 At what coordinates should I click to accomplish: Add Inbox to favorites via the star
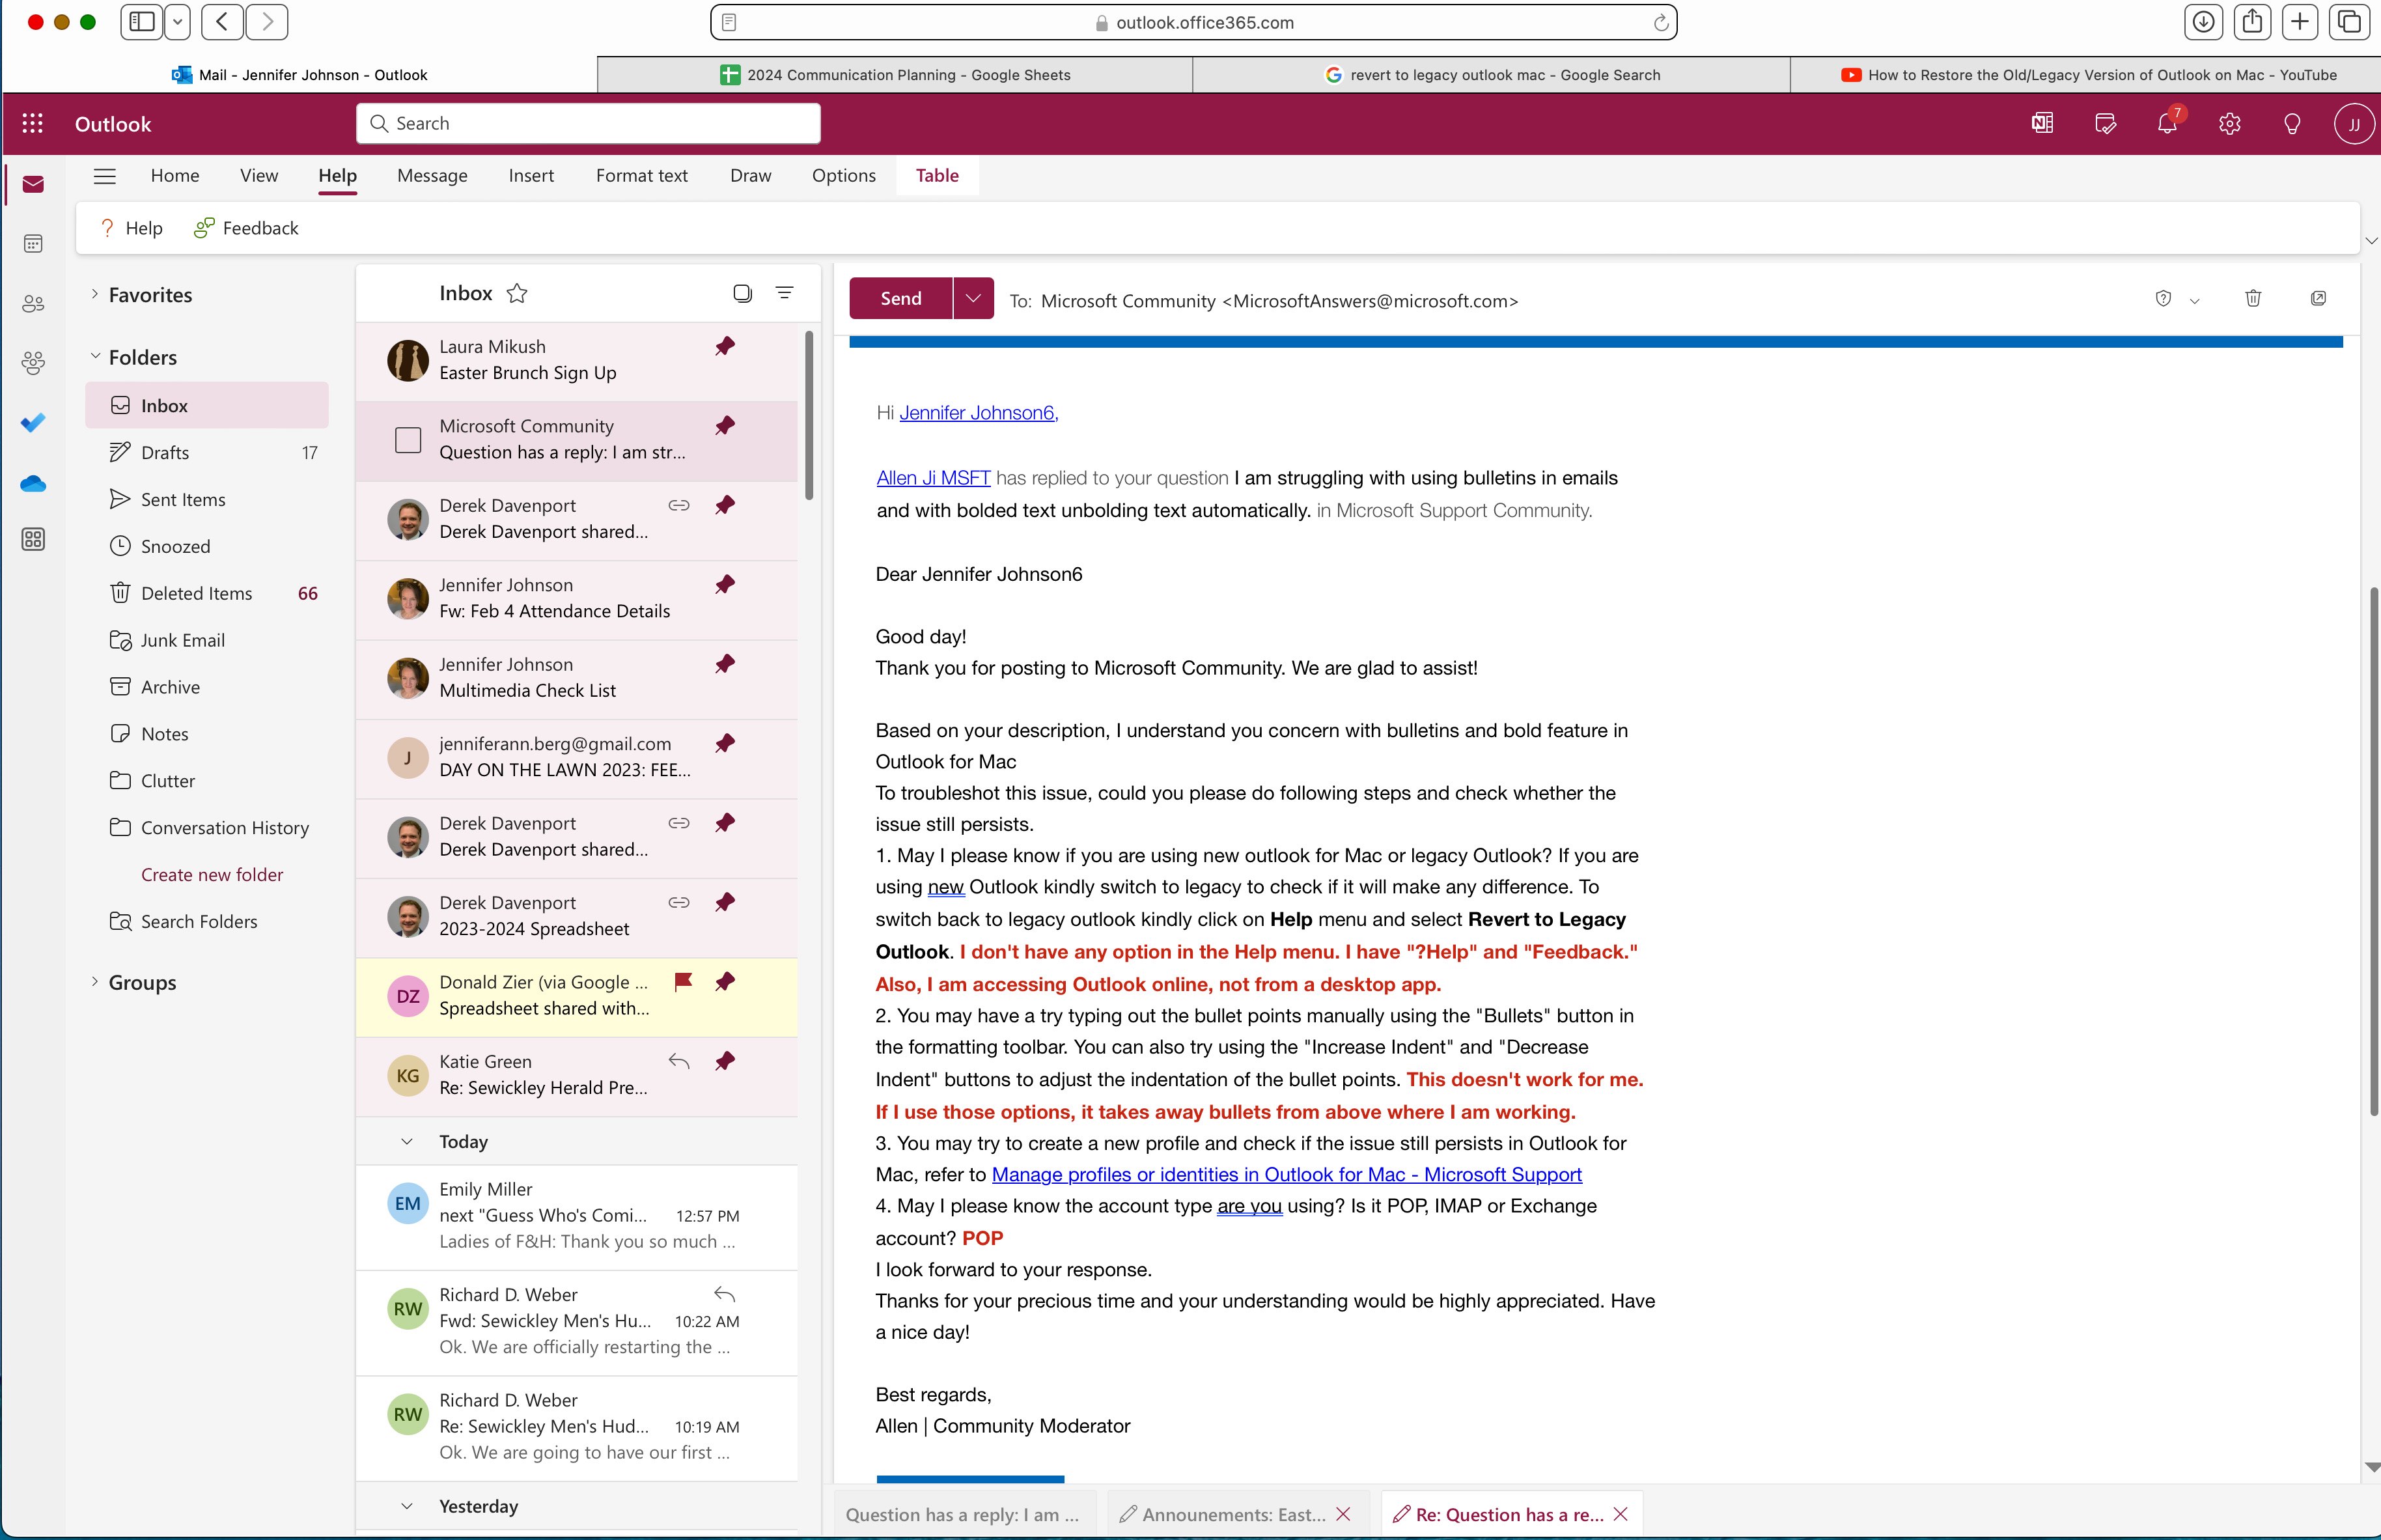517,293
